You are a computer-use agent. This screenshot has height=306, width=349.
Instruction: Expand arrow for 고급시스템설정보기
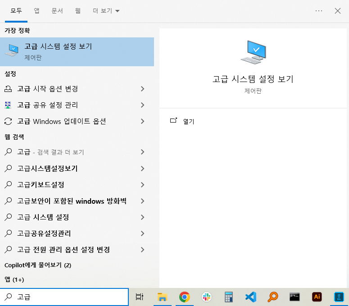143,169
